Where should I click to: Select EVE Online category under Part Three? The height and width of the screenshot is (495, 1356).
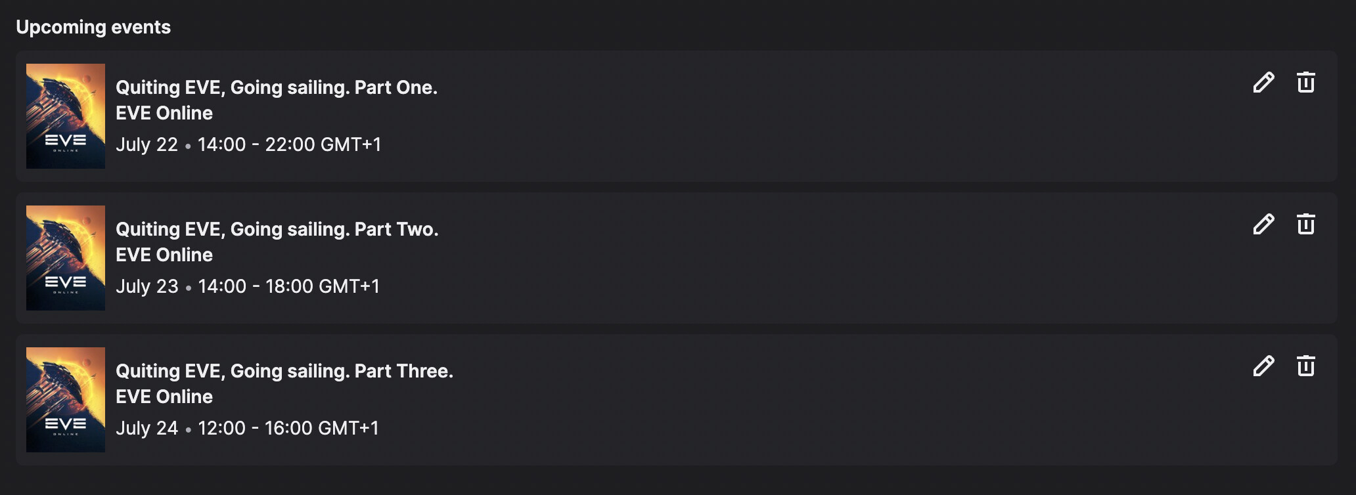[x=164, y=397]
